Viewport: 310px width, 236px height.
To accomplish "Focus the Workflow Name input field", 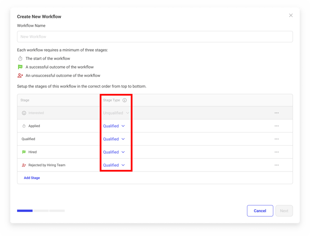I will tap(155, 37).
